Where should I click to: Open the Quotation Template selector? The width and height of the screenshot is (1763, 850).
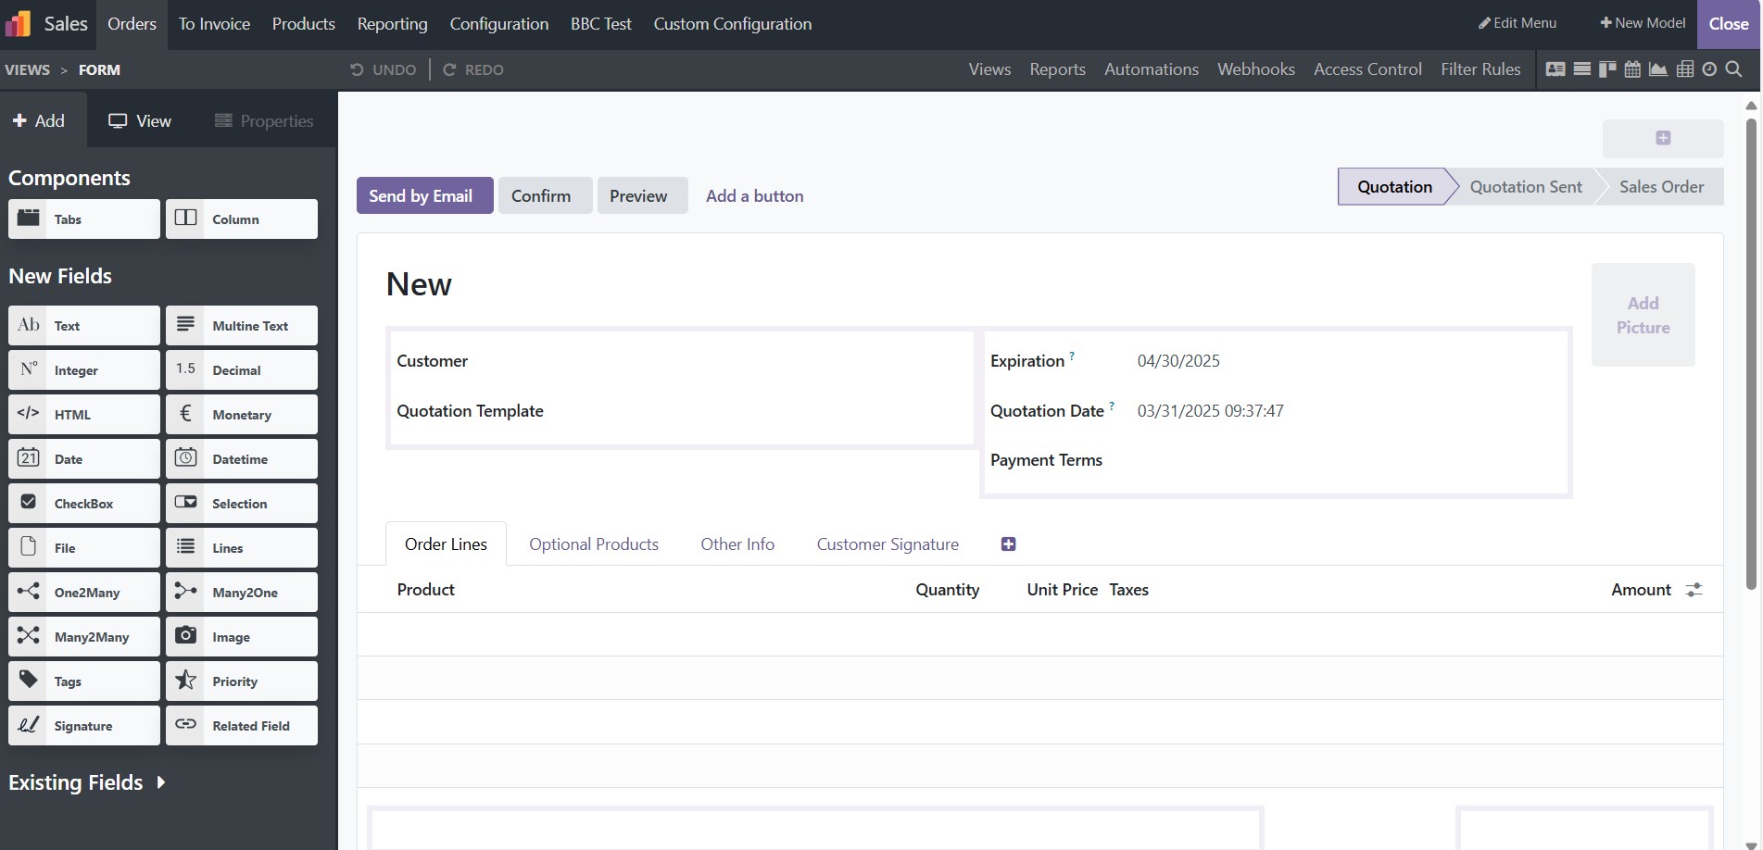coord(470,410)
